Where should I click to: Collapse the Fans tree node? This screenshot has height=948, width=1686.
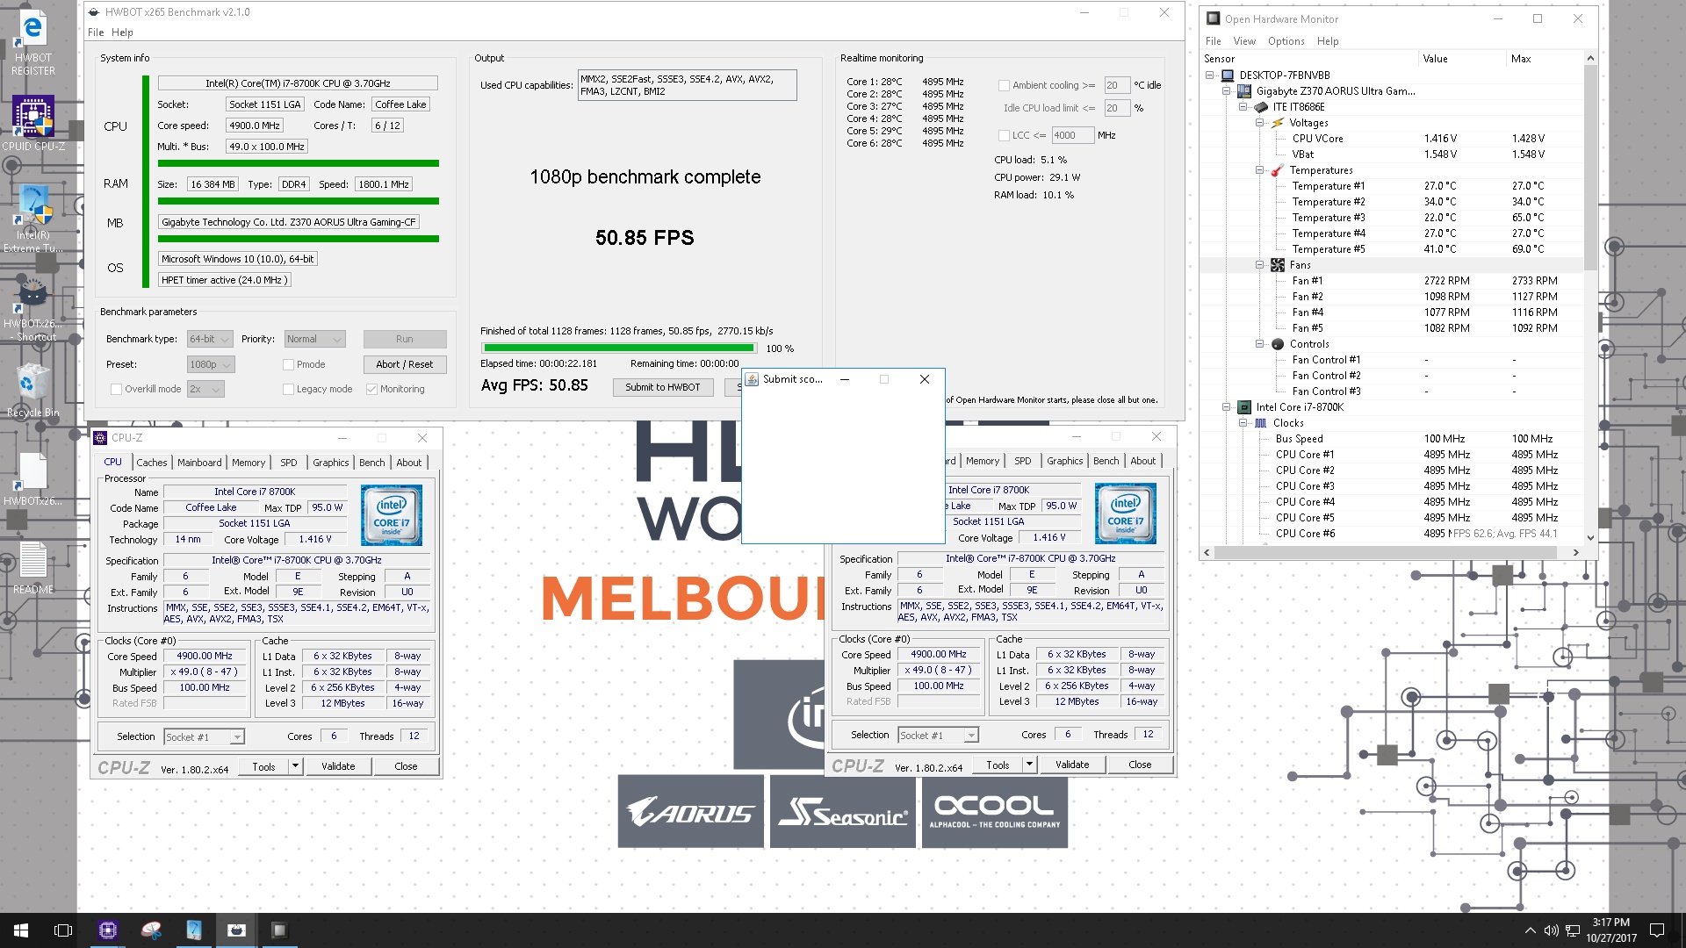pyautogui.click(x=1260, y=265)
